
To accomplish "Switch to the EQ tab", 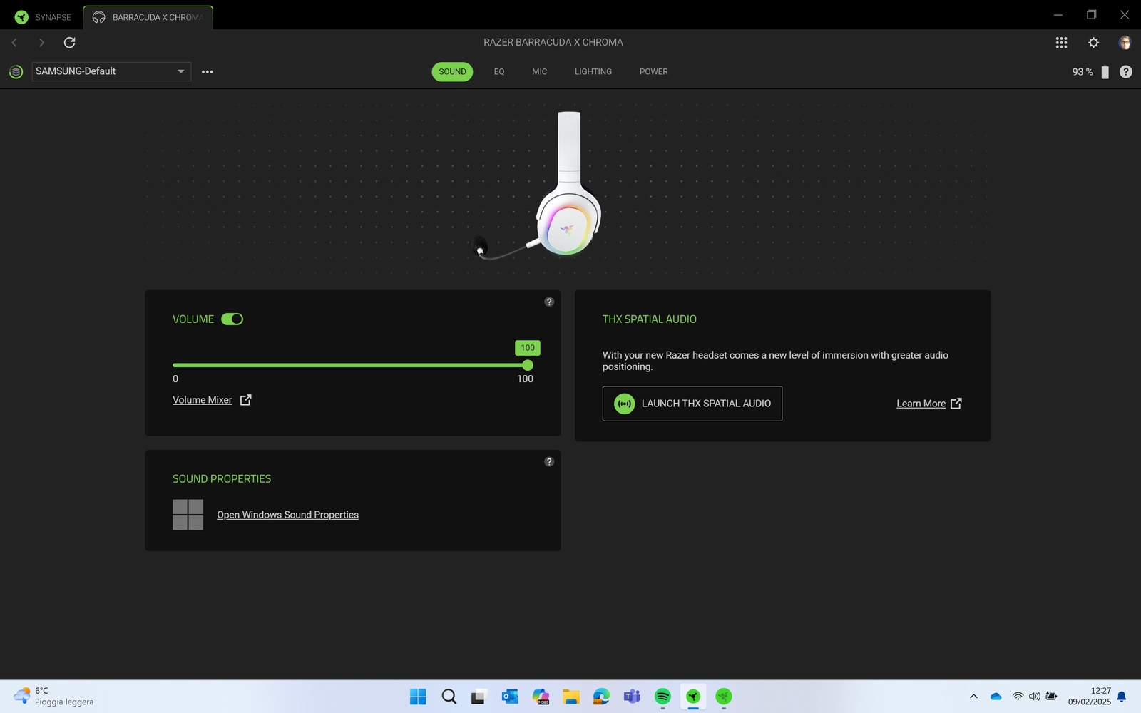I will 499,72.
